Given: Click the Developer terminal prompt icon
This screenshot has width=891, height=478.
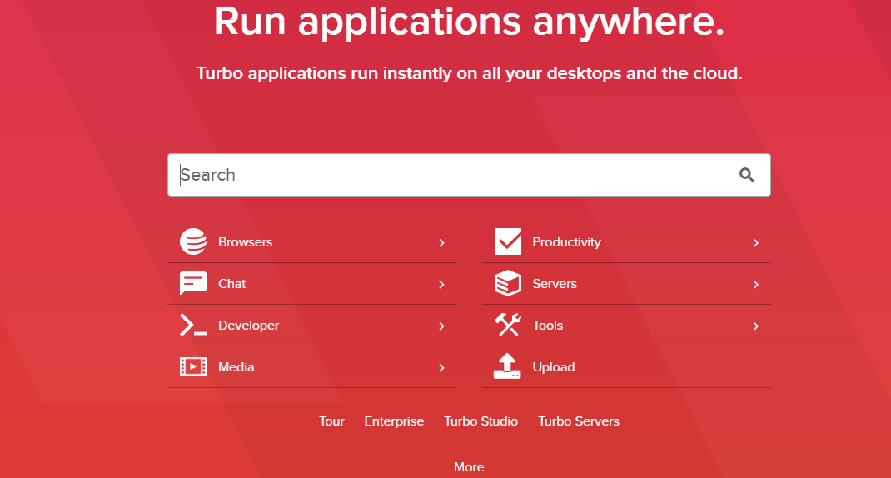Looking at the screenshot, I should pyautogui.click(x=193, y=326).
